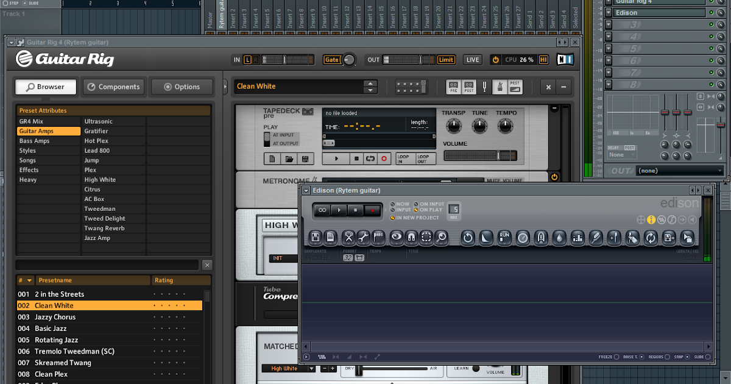Click save disk icon in Tapedeck
The image size is (731, 384).
pyautogui.click(x=305, y=158)
